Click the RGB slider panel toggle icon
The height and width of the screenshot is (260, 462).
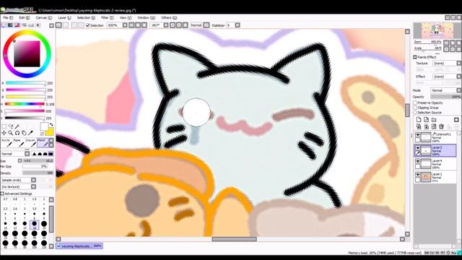(x=10, y=25)
